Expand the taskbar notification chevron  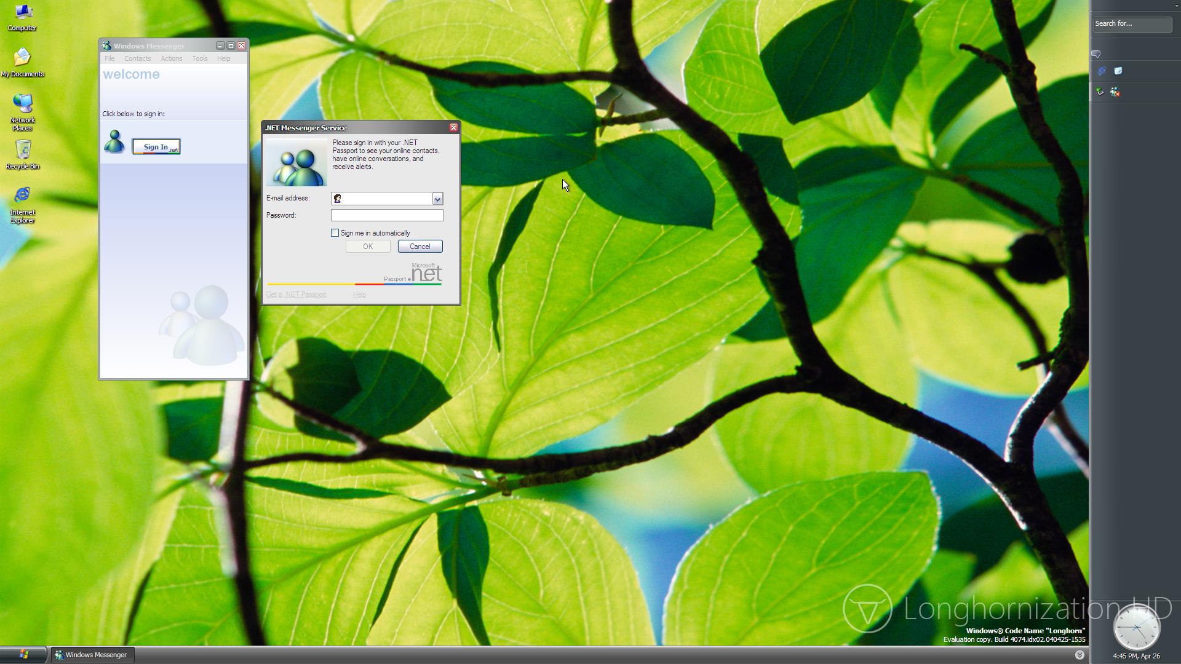1080,655
